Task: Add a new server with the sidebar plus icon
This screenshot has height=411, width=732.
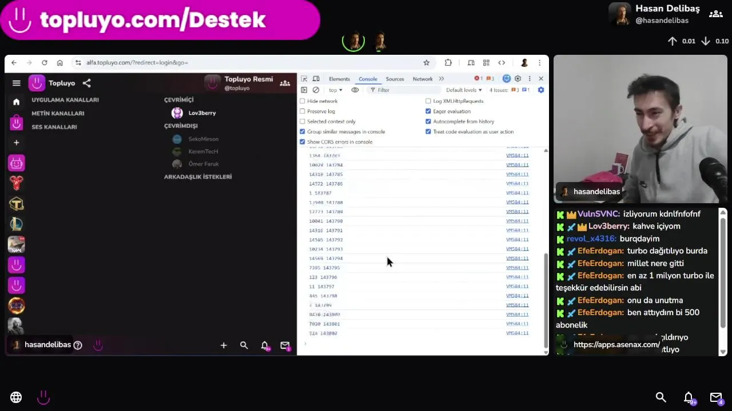Action: pos(17,143)
